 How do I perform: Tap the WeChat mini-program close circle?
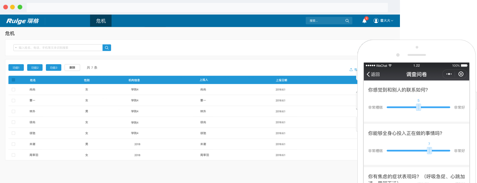point(461,74)
